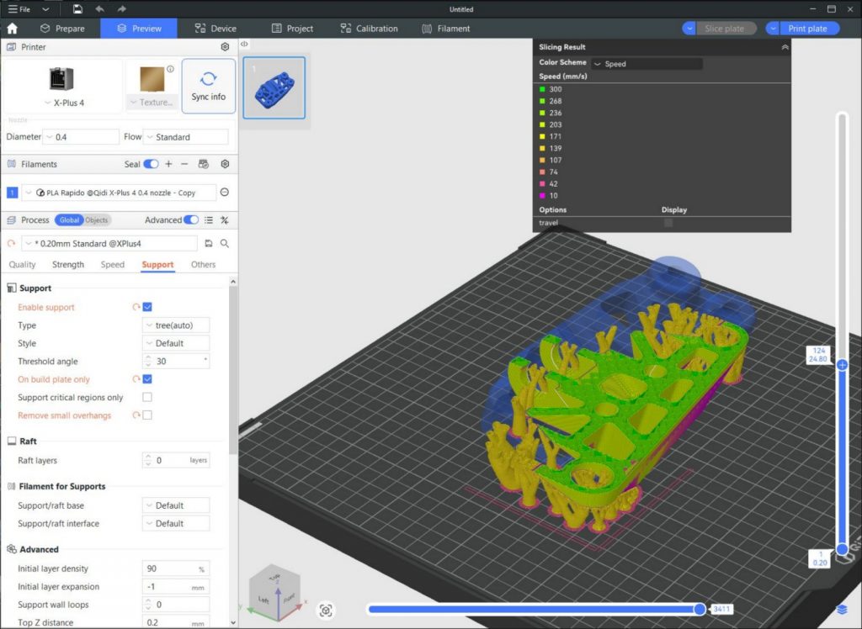Image resolution: width=862 pixels, height=629 pixels.
Task: Open the Color Scheme Speed dropdown
Action: tap(646, 64)
